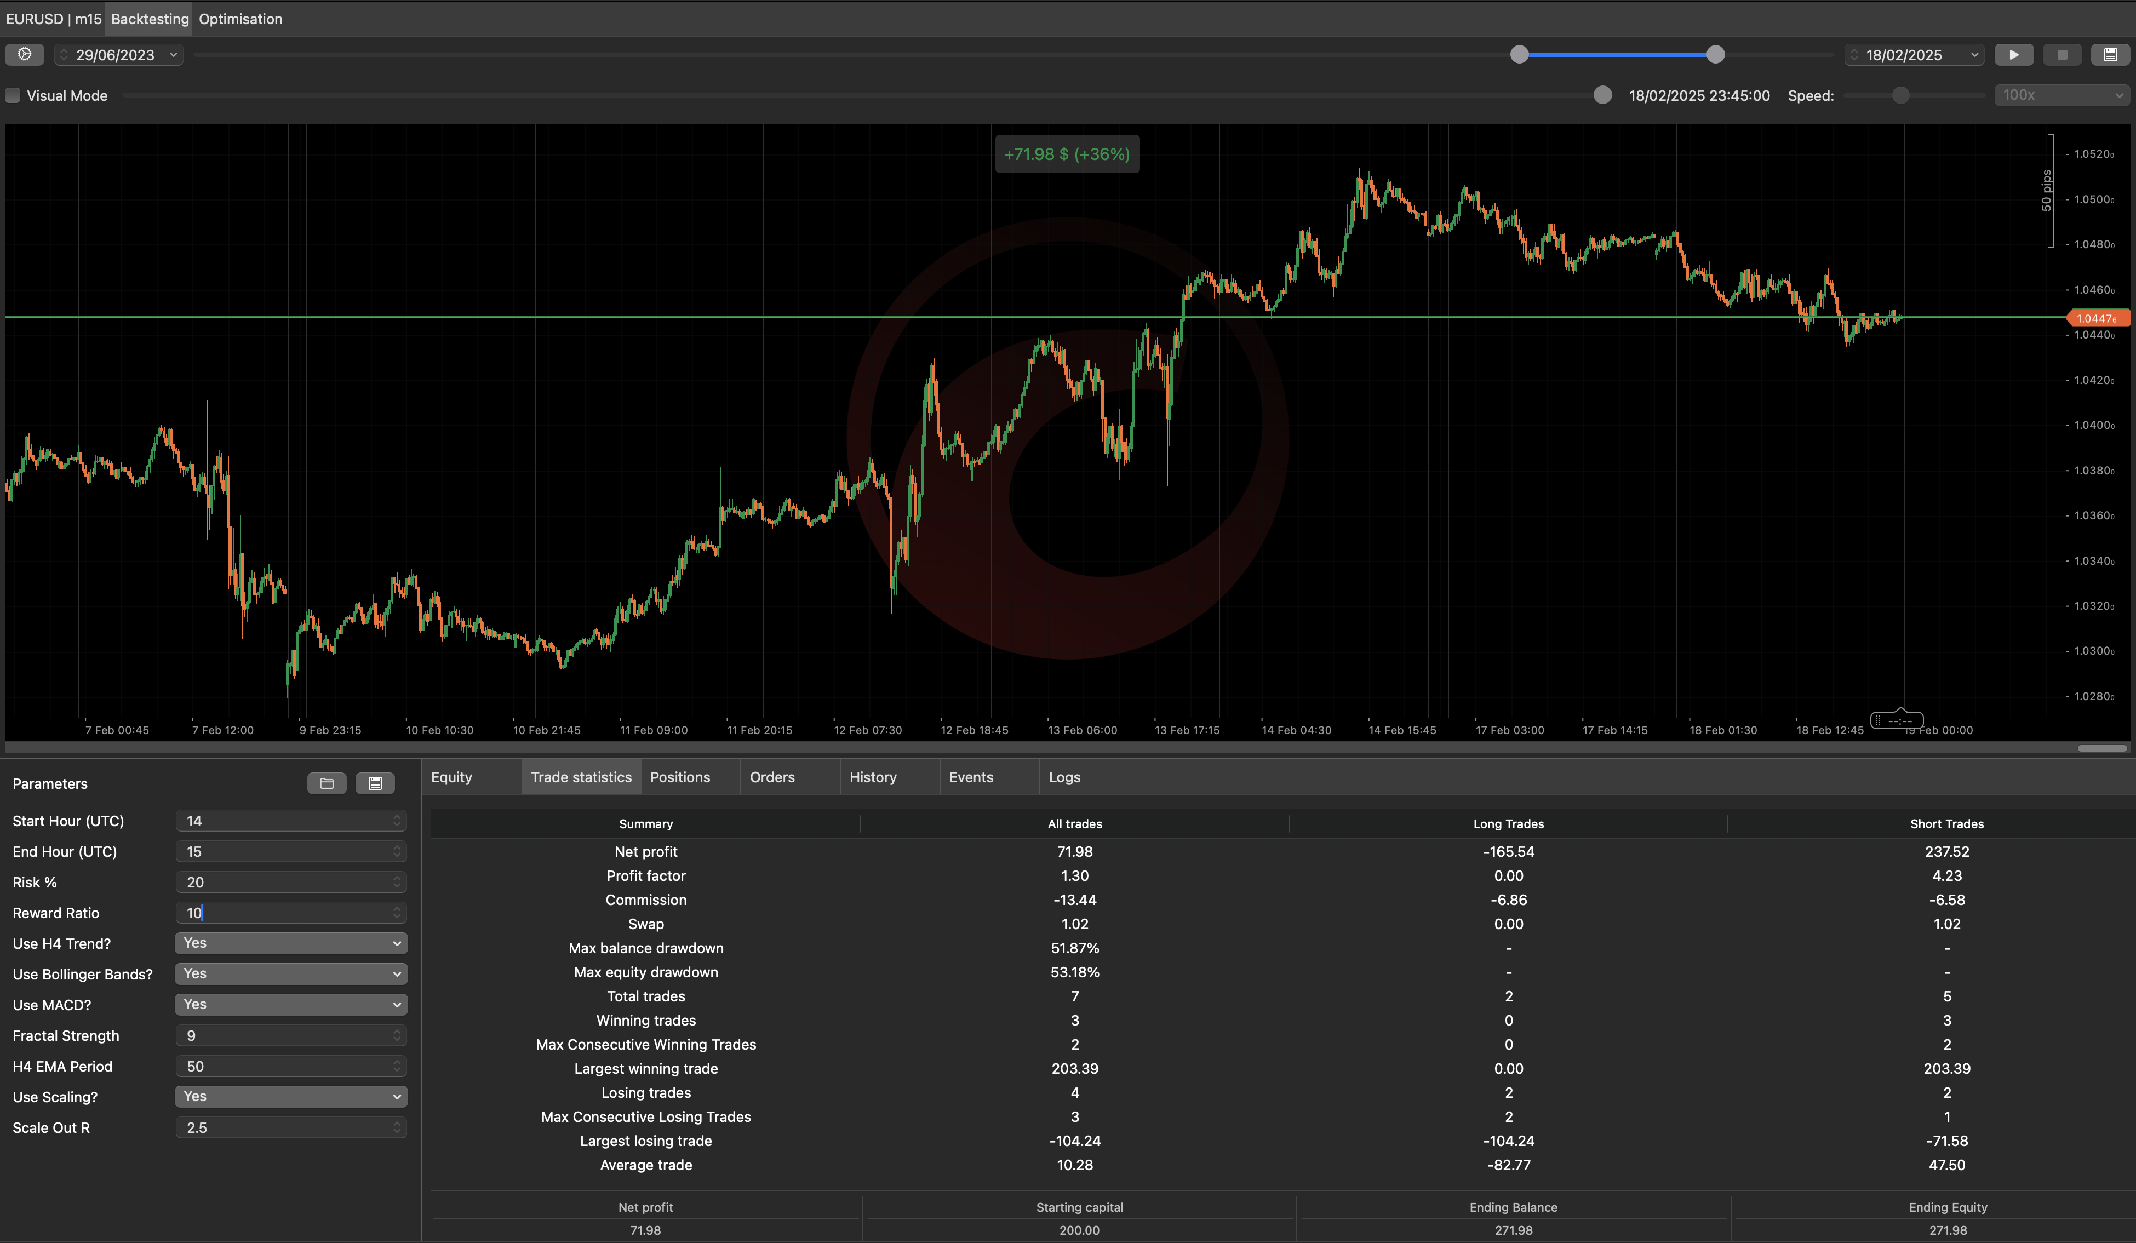
Task: Open the Use Scaling dropdown
Action: pos(291,1096)
